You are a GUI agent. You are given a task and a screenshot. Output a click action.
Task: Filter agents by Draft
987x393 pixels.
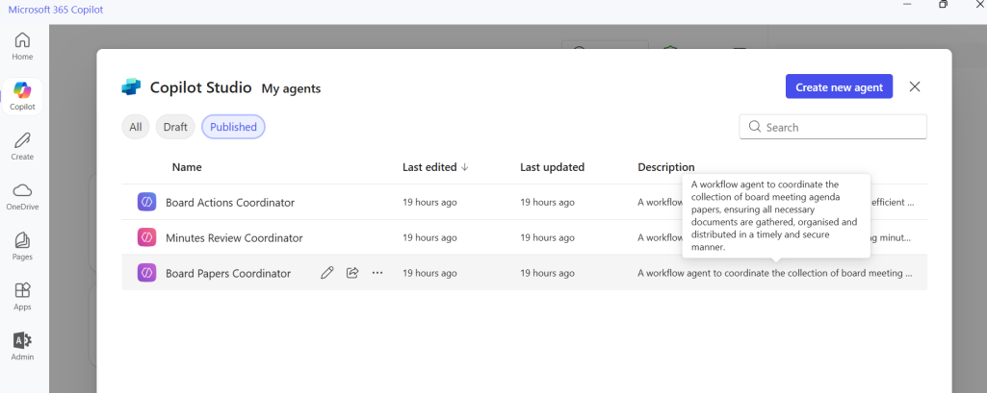tap(175, 127)
